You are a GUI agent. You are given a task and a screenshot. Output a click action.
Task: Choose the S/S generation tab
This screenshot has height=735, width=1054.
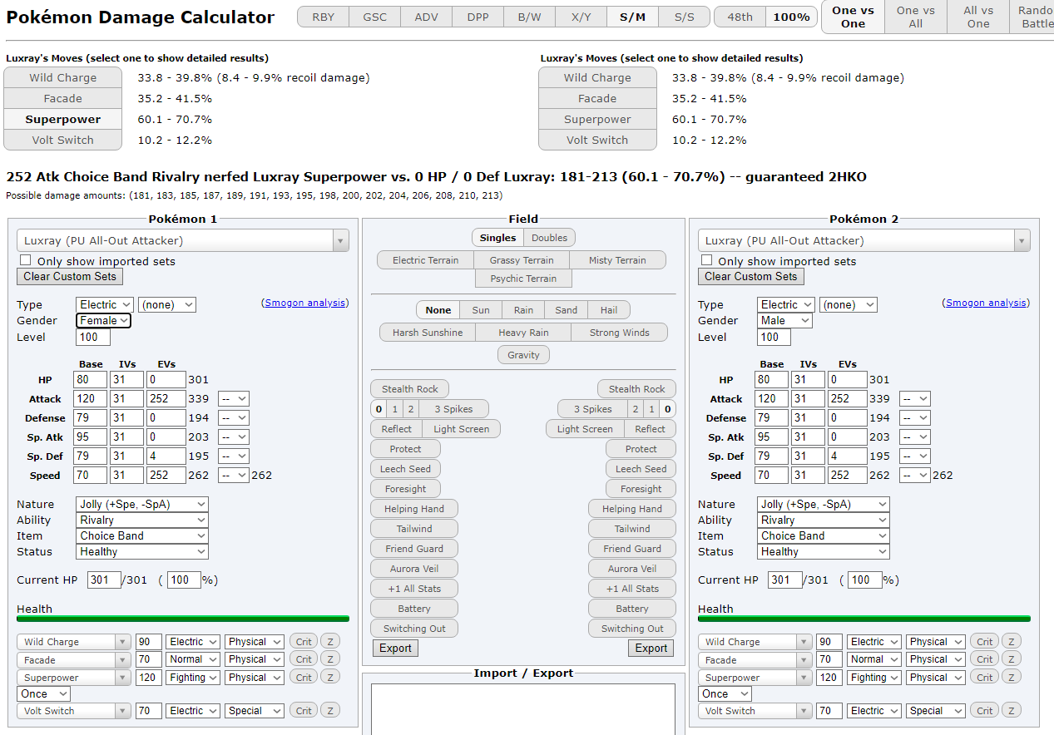(x=685, y=17)
